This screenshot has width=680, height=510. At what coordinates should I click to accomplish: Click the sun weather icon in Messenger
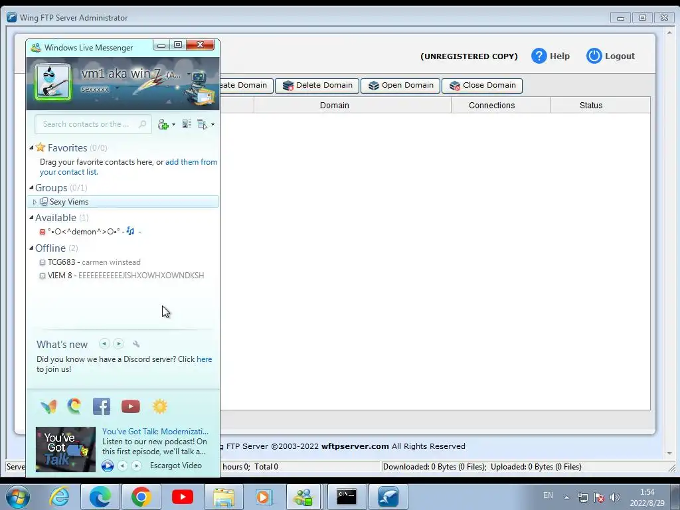pyautogui.click(x=159, y=406)
